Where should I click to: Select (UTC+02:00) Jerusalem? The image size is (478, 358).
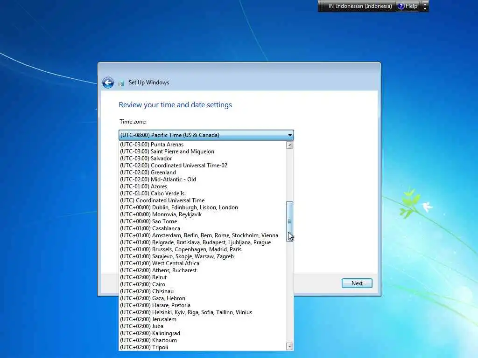203,319
